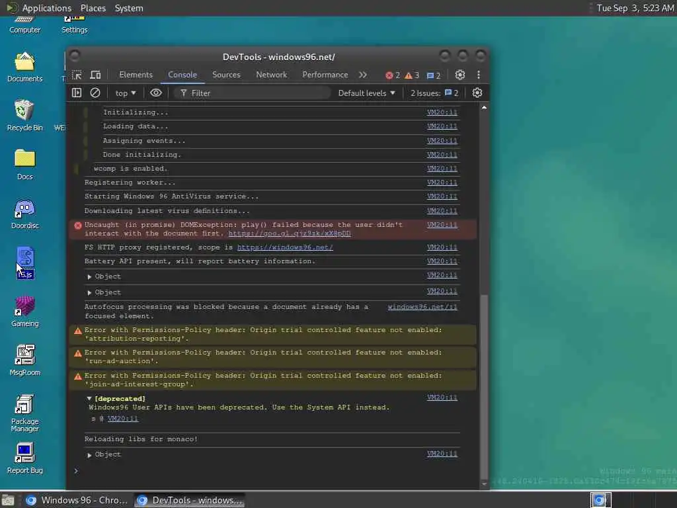677x508 pixels.
Task: Select 'Starting Windows 96 AntiVirus service...' text
Action: click(171, 196)
